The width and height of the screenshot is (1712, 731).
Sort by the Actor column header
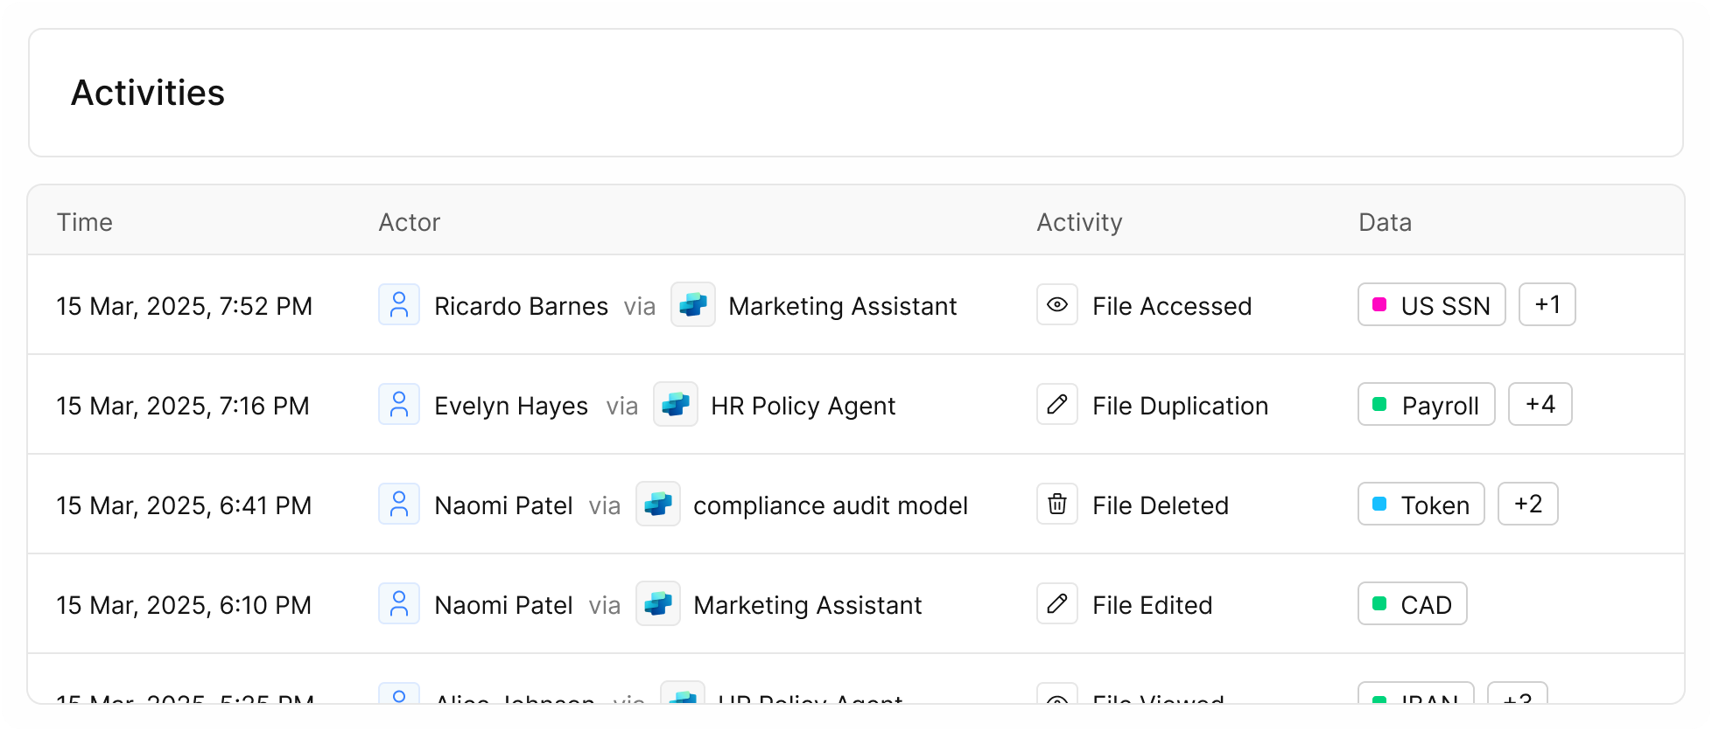click(409, 222)
